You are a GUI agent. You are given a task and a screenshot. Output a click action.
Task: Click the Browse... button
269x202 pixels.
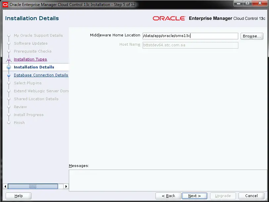point(252,36)
